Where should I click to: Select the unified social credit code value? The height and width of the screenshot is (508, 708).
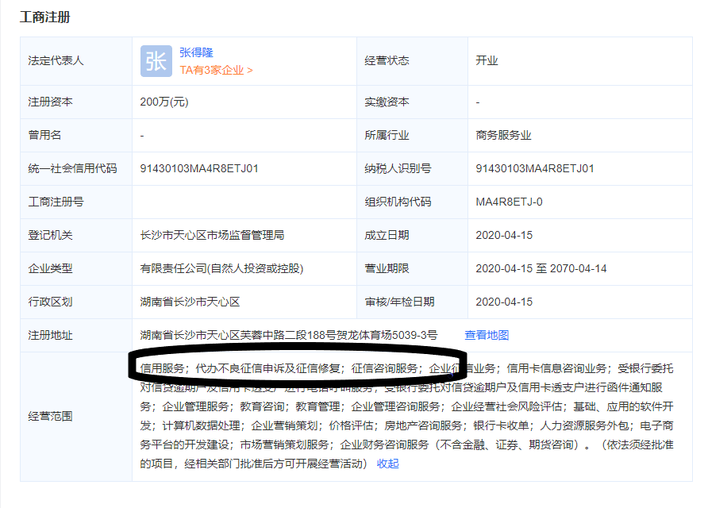[x=199, y=168]
